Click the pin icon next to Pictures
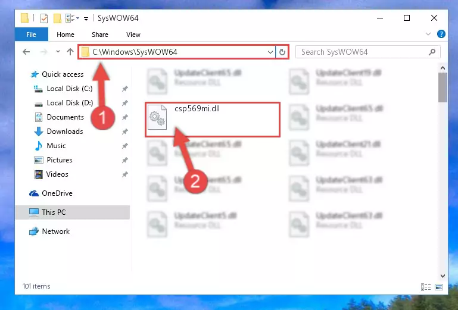The image size is (458, 310). (125, 160)
